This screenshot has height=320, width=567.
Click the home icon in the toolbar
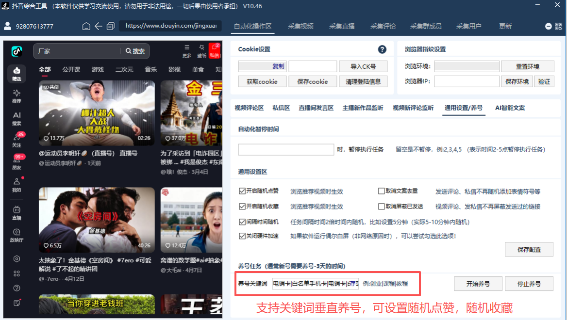point(86,26)
